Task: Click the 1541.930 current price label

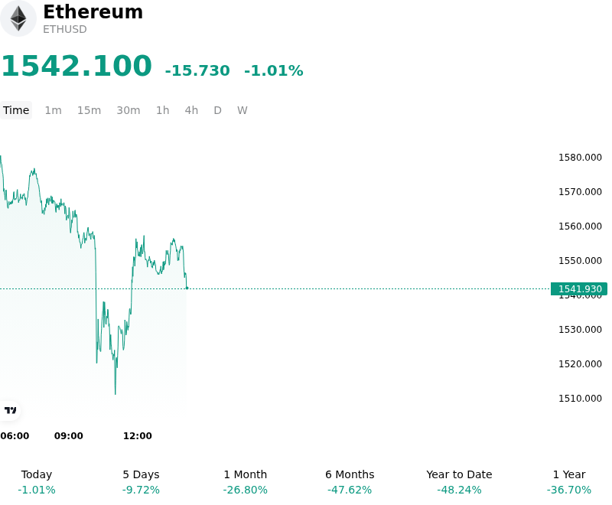Action: tap(579, 288)
